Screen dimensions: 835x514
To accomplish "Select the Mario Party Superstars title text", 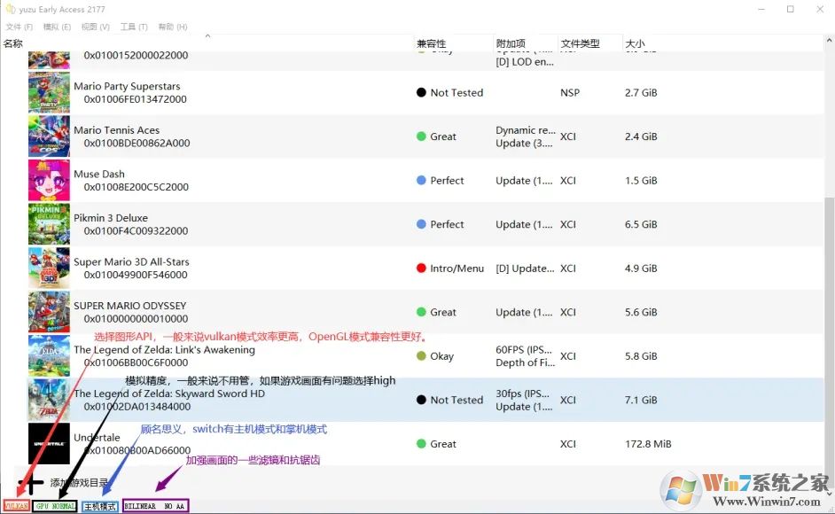I will tap(127, 86).
